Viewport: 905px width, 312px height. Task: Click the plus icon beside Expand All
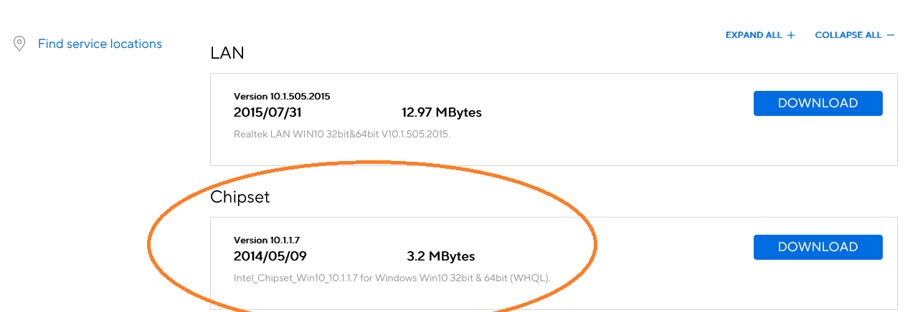[791, 35]
